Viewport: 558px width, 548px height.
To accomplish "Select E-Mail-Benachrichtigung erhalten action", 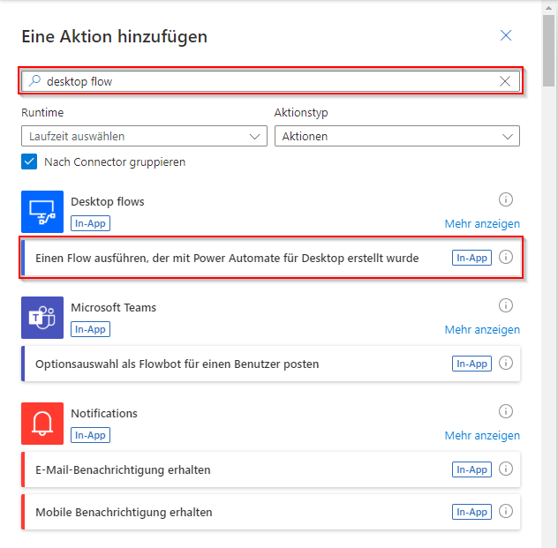I will [x=270, y=469].
